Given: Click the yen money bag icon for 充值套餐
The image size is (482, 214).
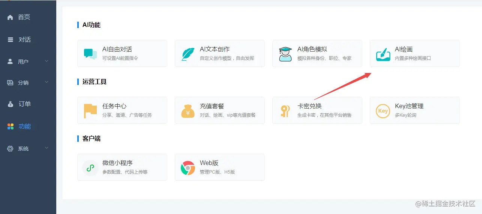Looking at the screenshot, I should 188,111.
